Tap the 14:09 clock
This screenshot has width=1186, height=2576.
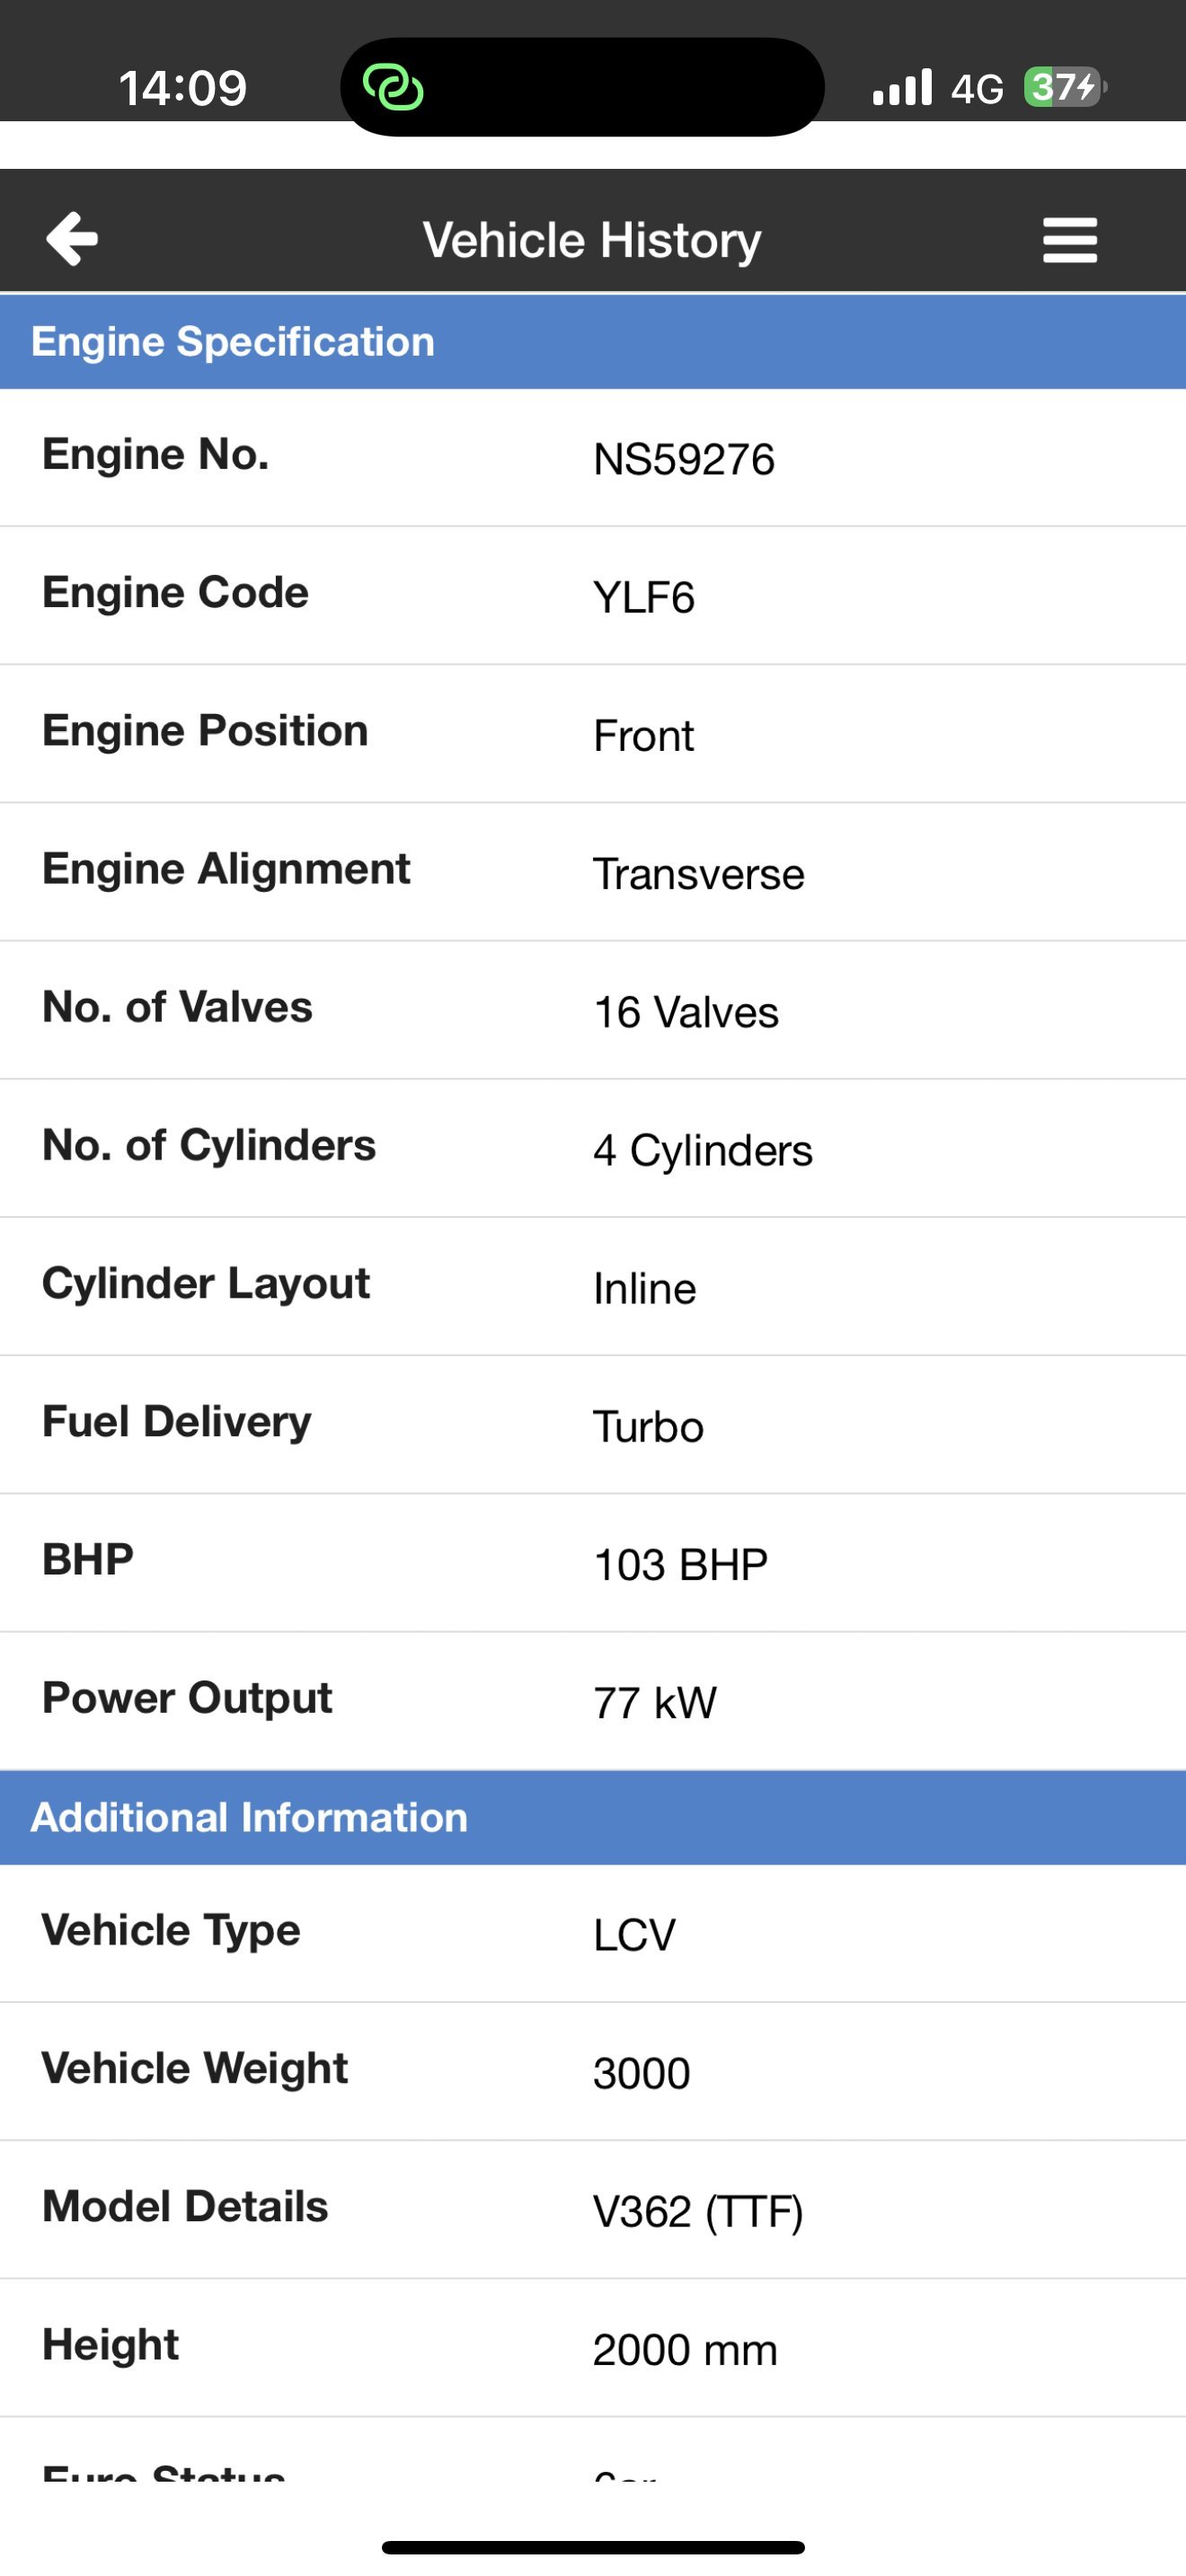[183, 88]
